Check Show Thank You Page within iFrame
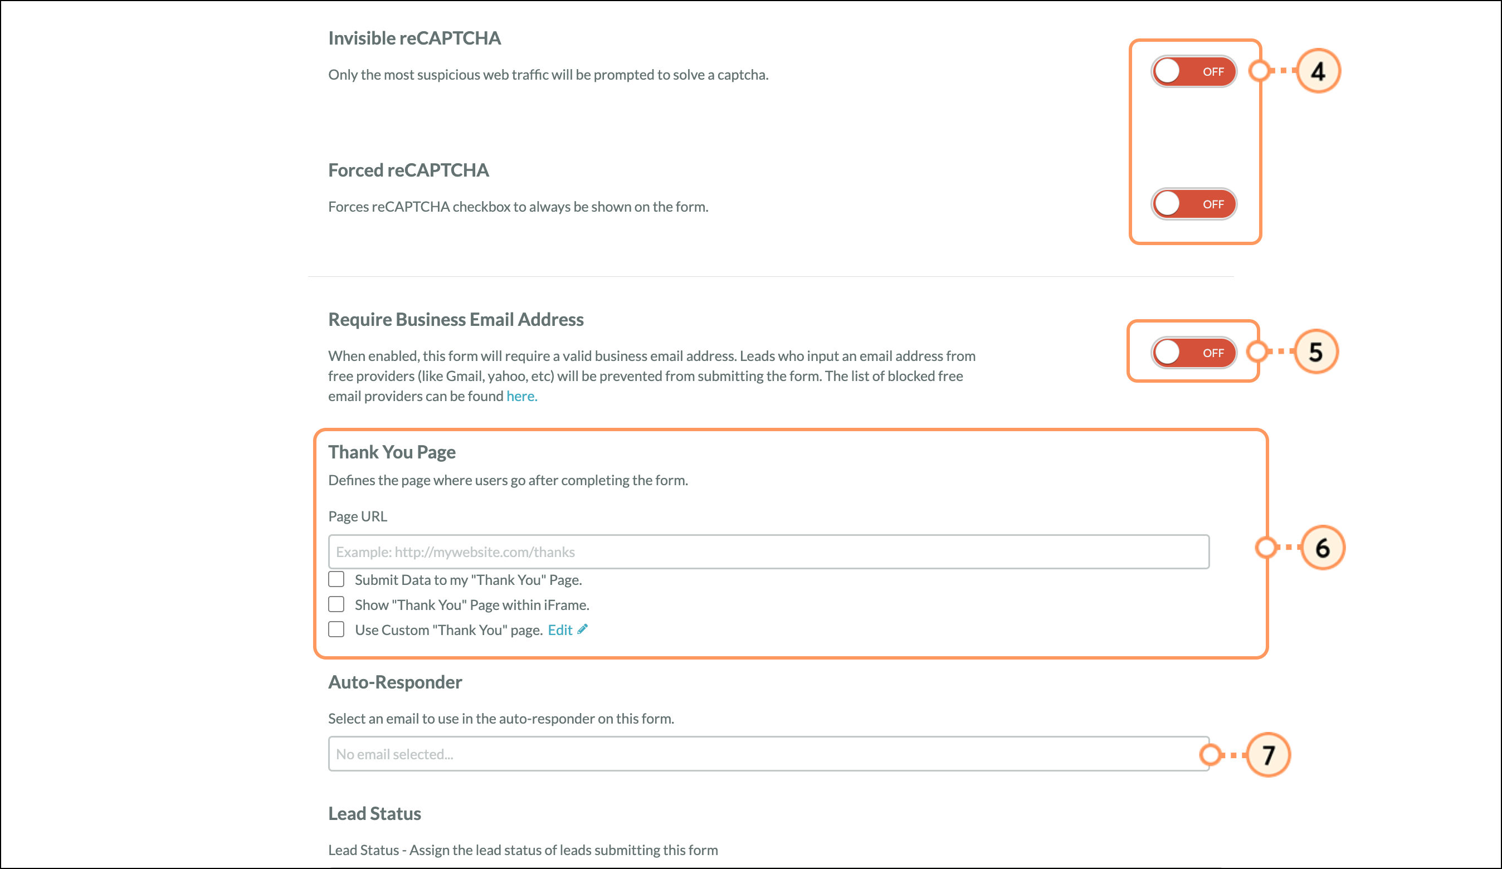Viewport: 1502px width, 869px height. [336, 604]
